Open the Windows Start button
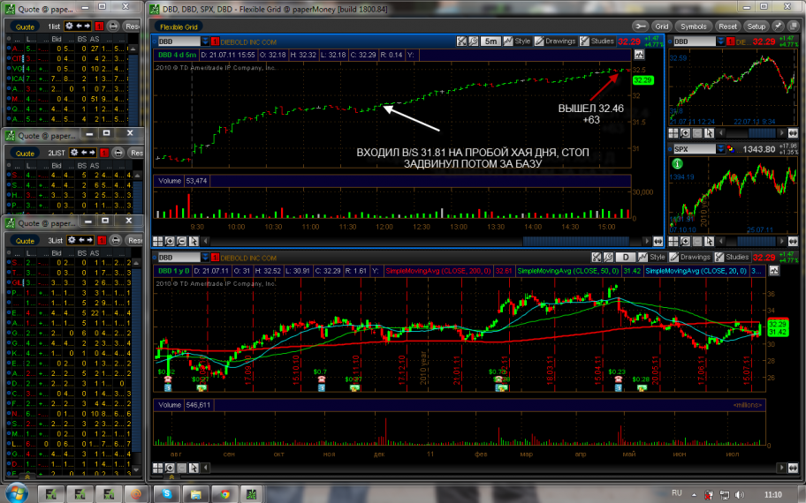 pyautogui.click(x=16, y=493)
